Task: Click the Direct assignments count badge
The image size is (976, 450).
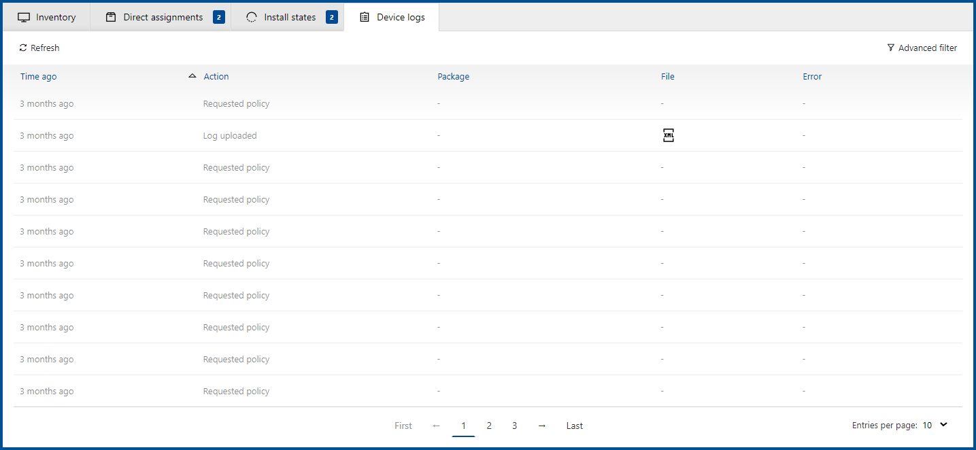Action: coord(218,18)
